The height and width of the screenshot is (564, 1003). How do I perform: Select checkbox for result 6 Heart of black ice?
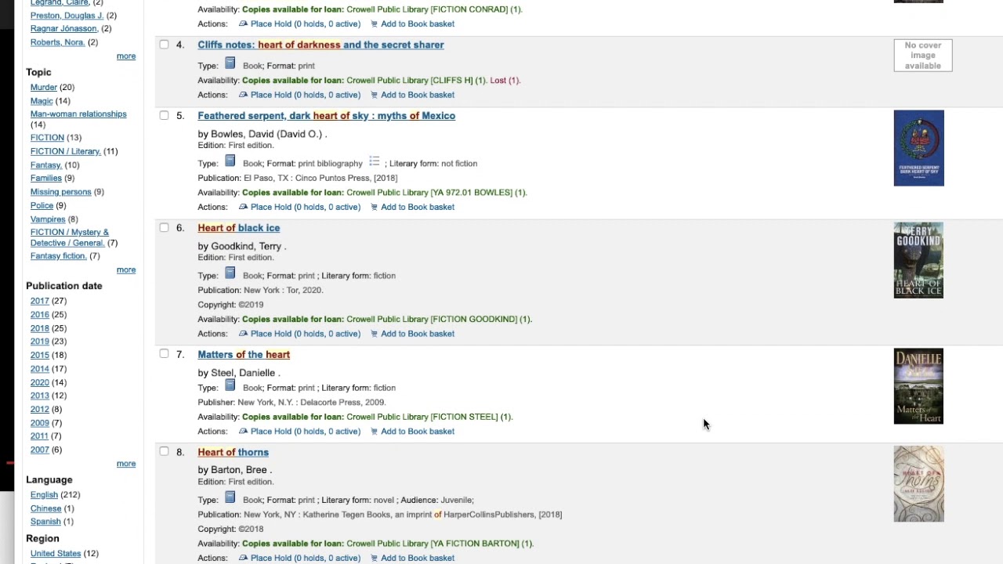pyautogui.click(x=164, y=227)
